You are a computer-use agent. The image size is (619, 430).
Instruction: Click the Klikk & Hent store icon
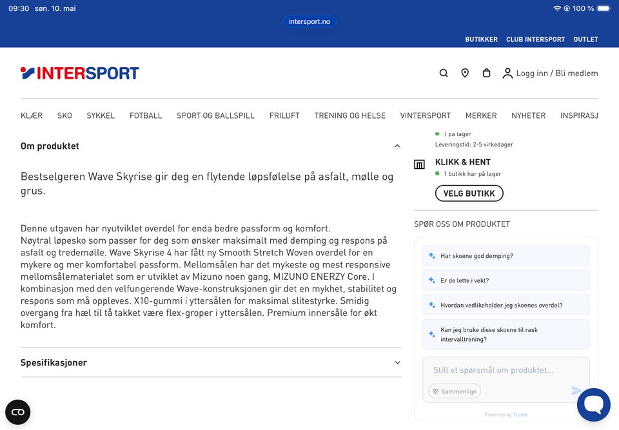pyautogui.click(x=419, y=164)
